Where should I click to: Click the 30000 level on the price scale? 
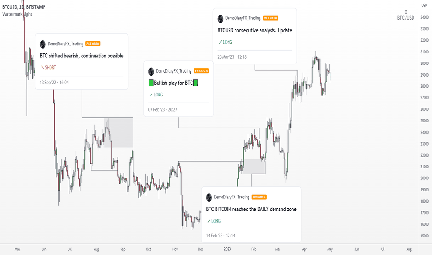tap(425, 64)
